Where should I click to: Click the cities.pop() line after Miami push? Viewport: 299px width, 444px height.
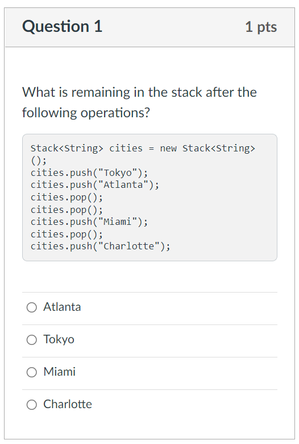pyautogui.click(x=67, y=234)
